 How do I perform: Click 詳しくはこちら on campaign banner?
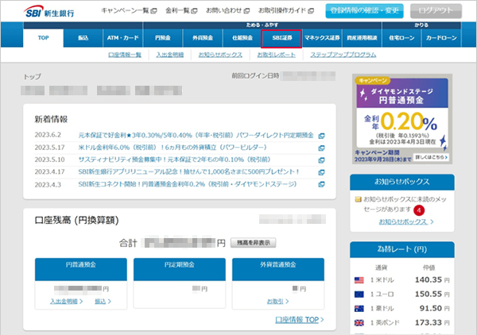pos(431,157)
